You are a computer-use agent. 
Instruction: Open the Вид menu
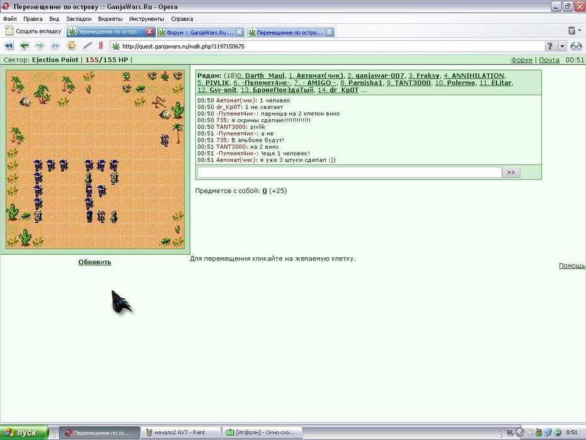[x=54, y=19]
